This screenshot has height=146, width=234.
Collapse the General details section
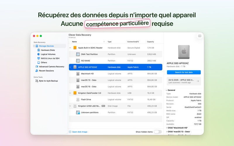click(166, 90)
